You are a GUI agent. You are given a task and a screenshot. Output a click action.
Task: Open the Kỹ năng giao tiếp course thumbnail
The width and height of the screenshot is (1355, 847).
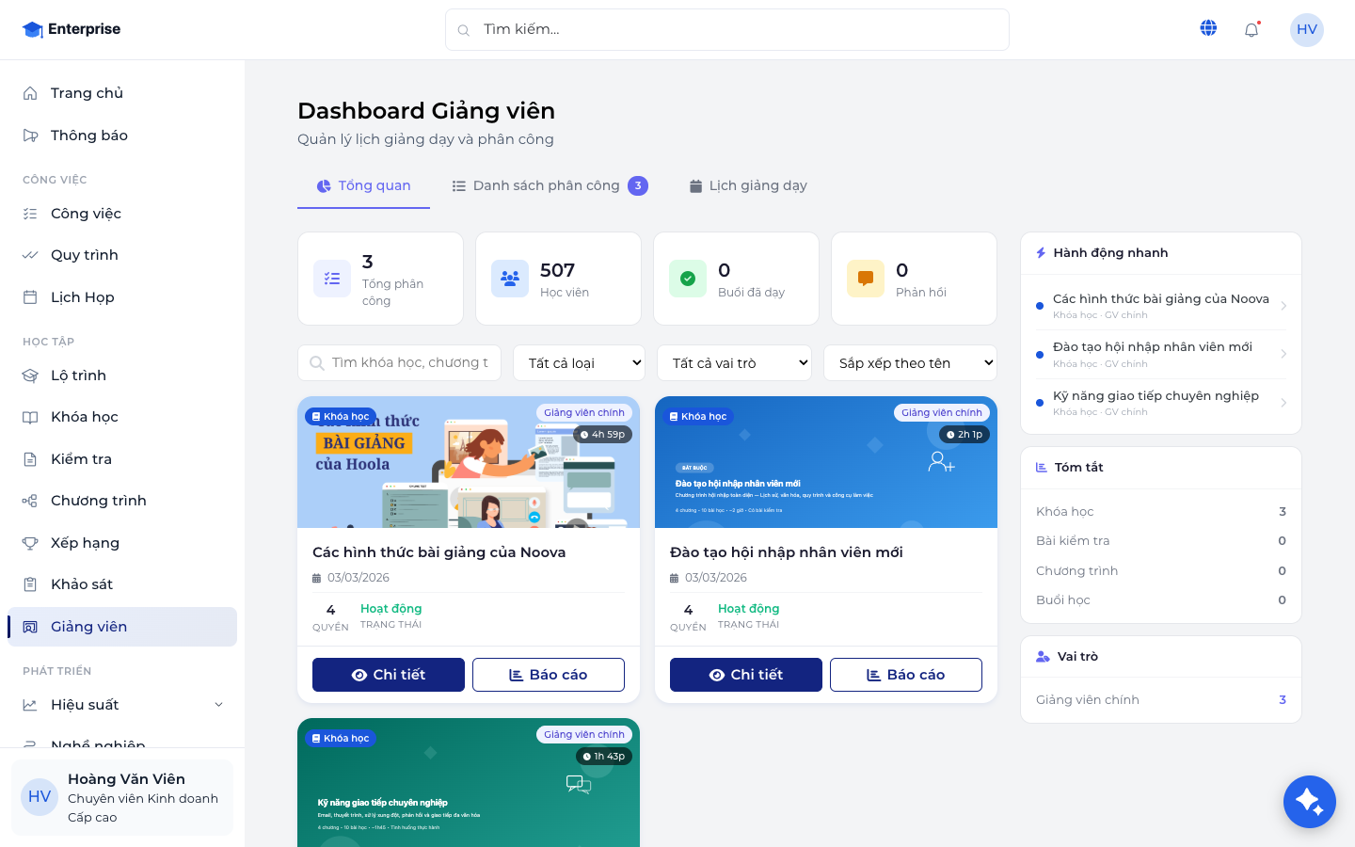pos(469,783)
